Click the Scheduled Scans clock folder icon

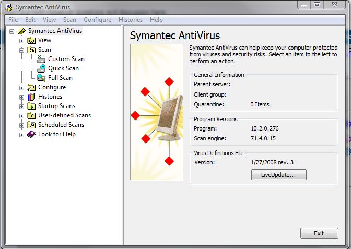point(31,125)
